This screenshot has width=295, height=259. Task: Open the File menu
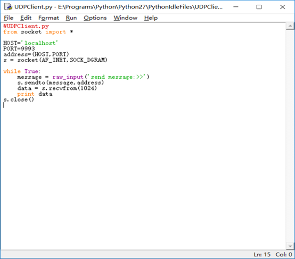click(x=9, y=18)
